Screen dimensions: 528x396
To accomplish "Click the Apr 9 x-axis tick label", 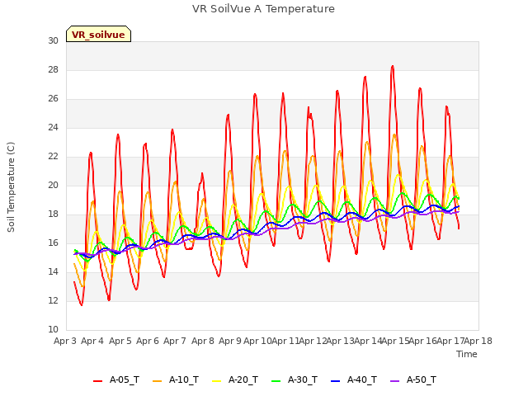I will coord(230,341).
